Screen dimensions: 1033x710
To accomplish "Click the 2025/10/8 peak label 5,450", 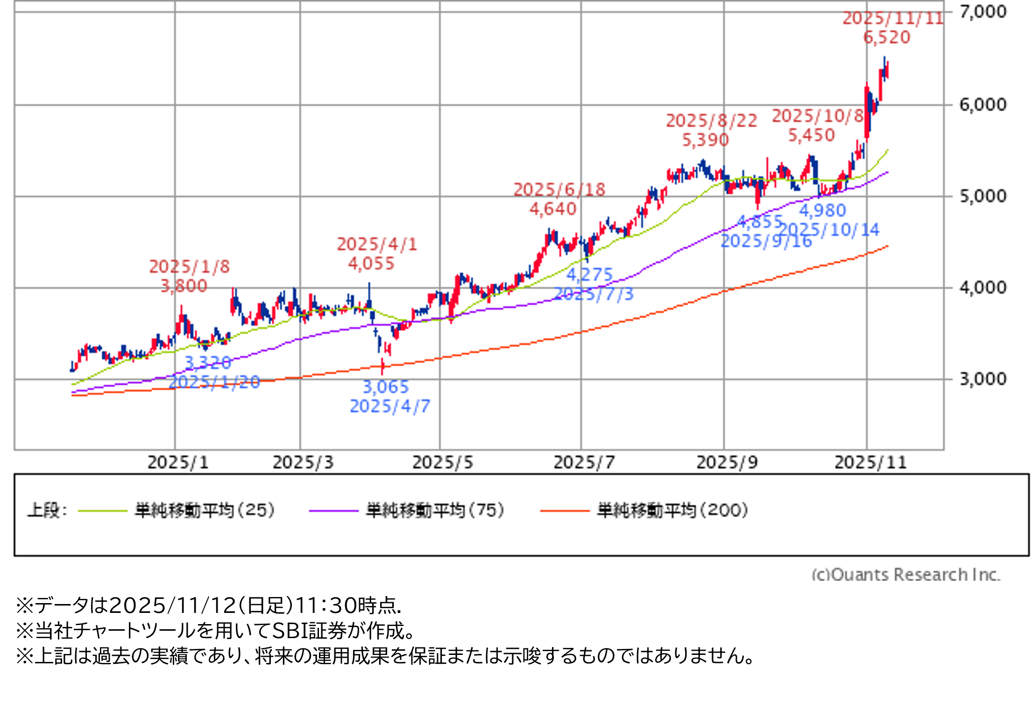I will 812,135.
